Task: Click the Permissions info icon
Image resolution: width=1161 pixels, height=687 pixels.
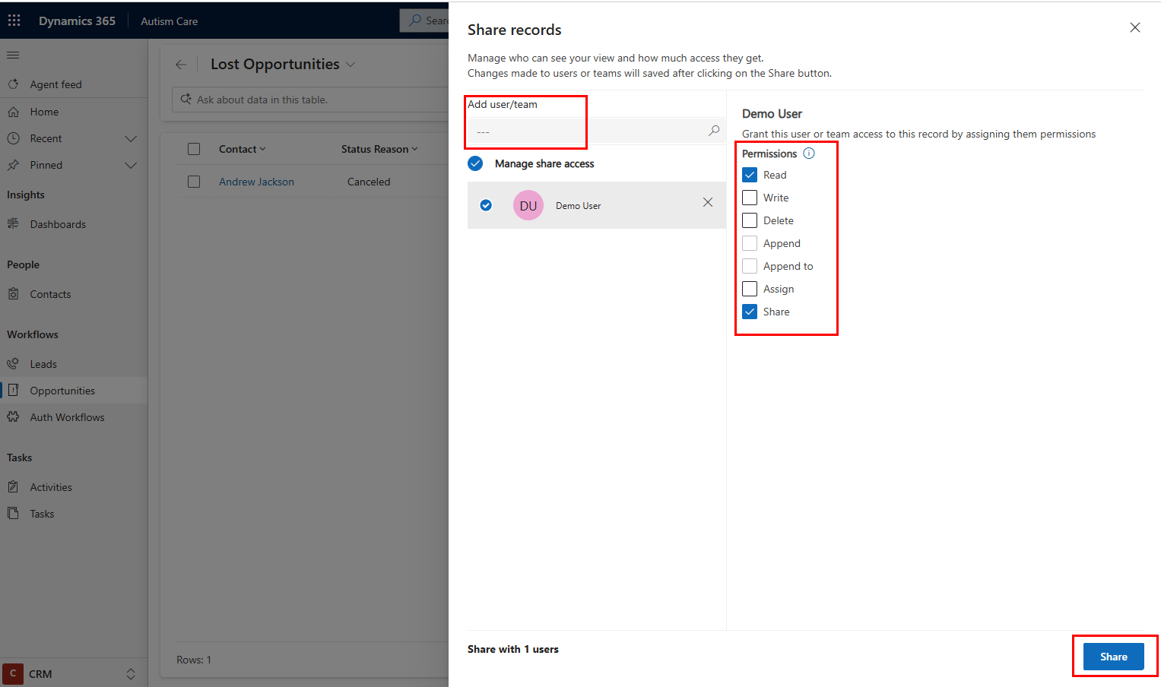Action: [809, 154]
